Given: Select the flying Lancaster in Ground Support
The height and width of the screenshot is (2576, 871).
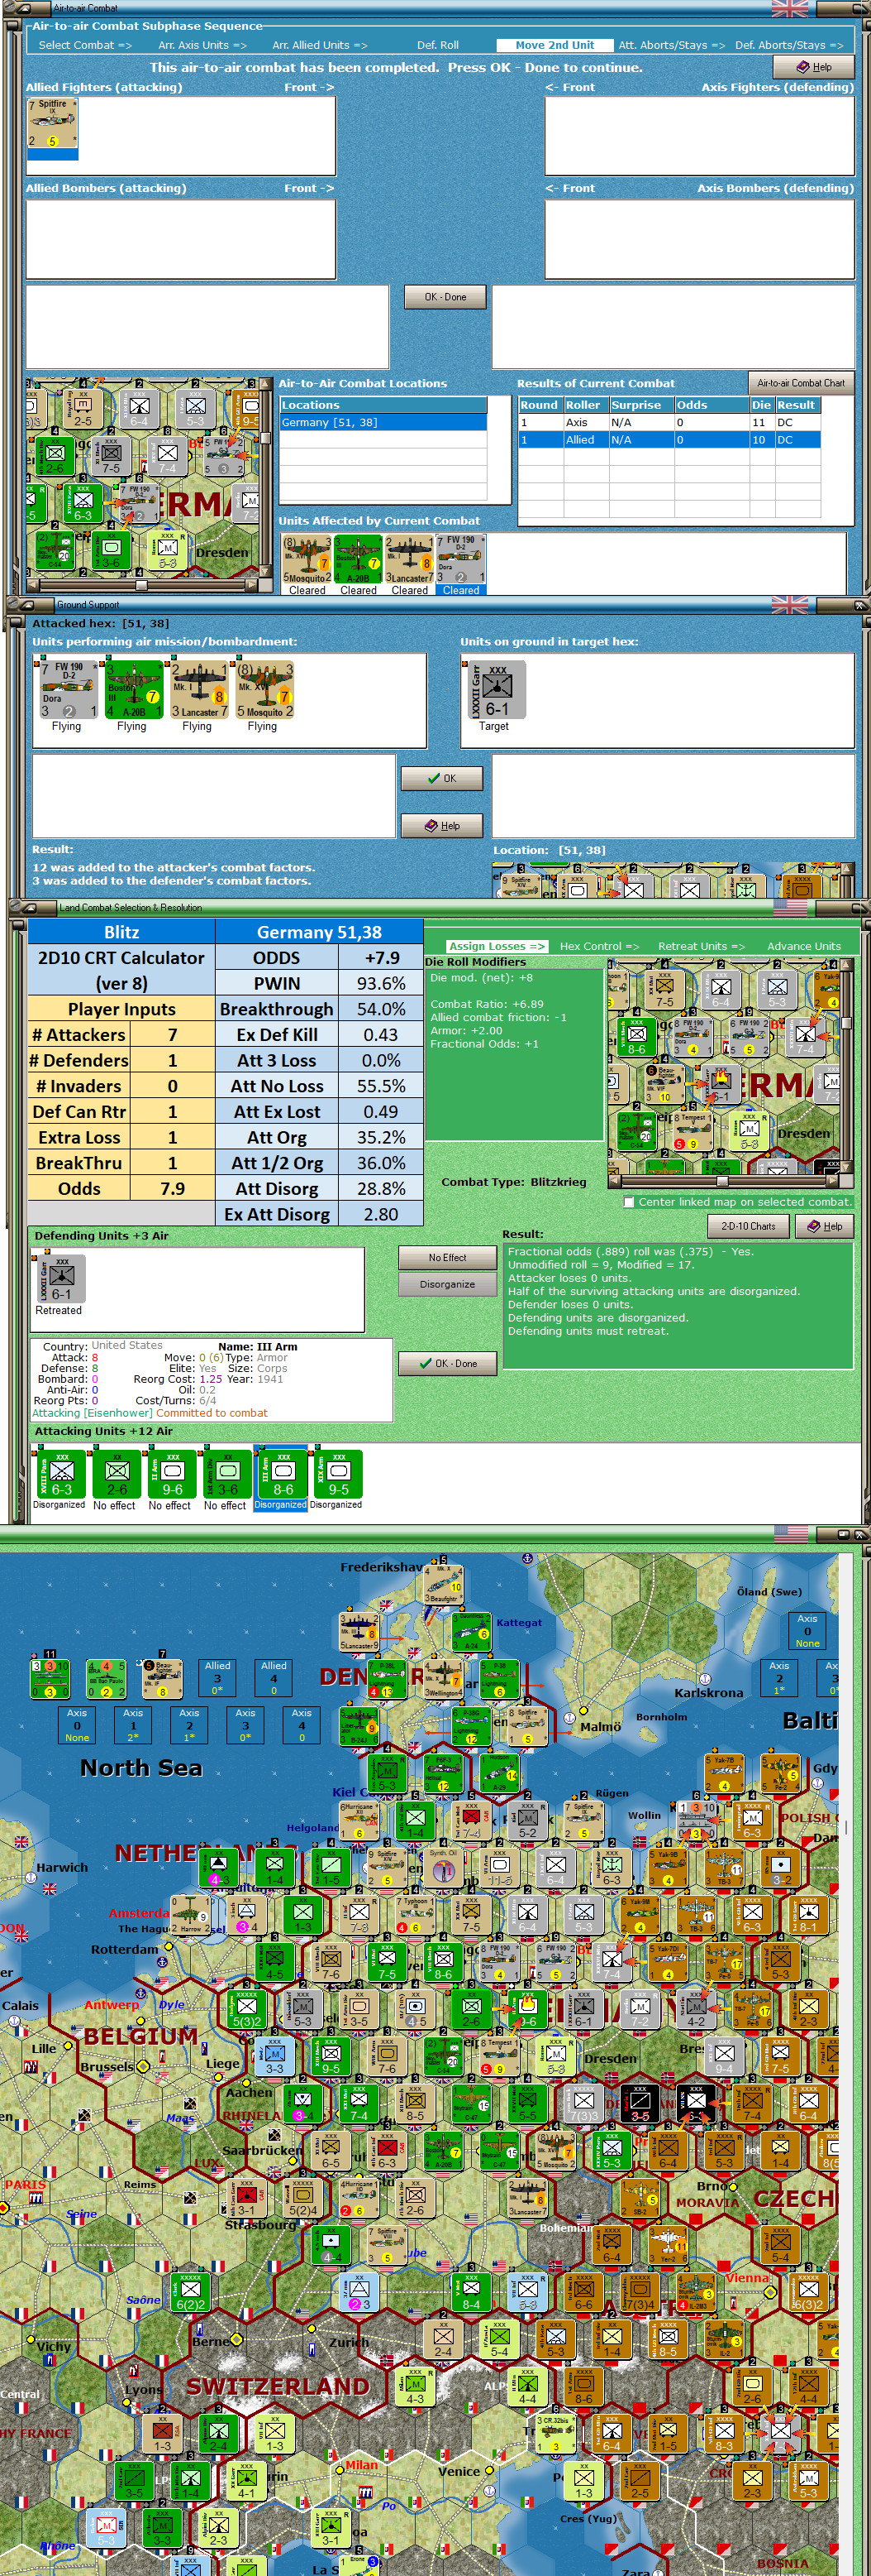Looking at the screenshot, I should pyautogui.click(x=199, y=689).
